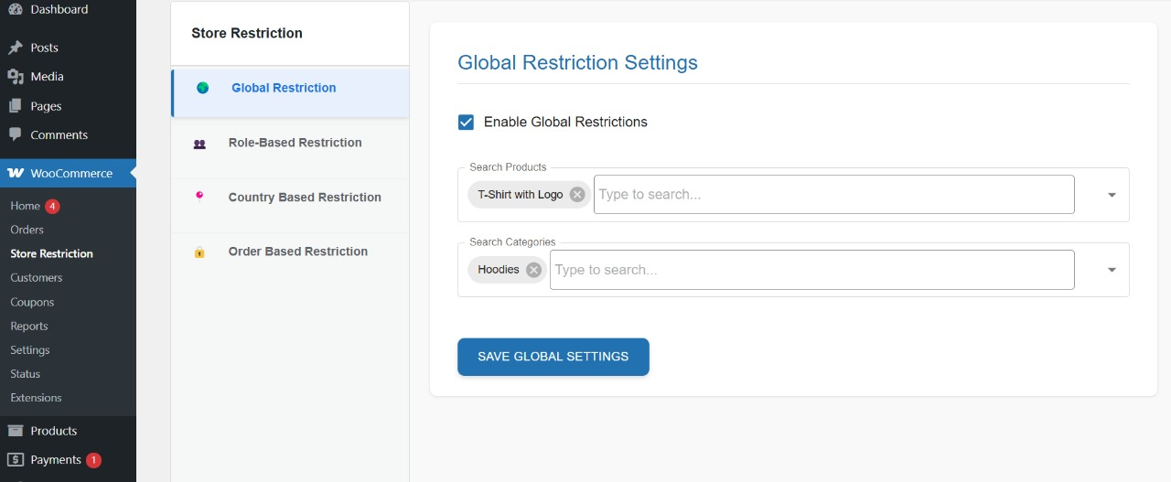Click the WooCommerce logo icon in sidebar
The image size is (1171, 482).
(x=16, y=173)
